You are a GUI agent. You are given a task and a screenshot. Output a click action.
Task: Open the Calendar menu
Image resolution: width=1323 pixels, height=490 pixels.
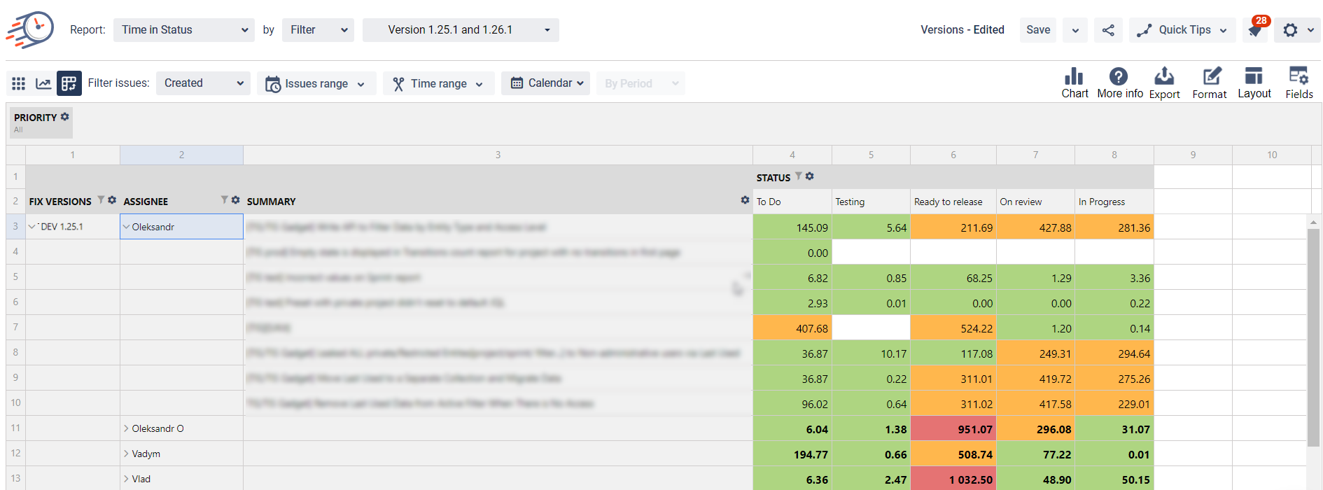545,83
